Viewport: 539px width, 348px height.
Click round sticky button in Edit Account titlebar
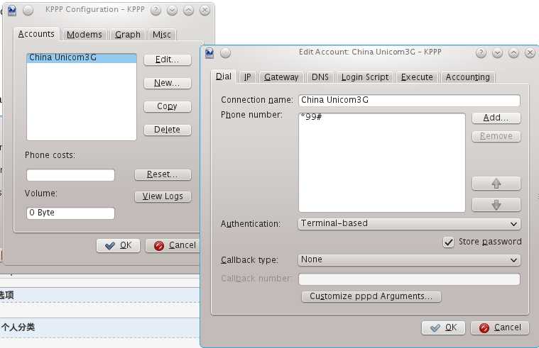point(226,53)
